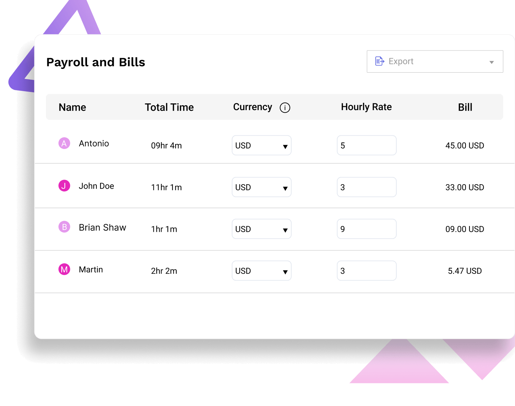
Task: Click Martin's avatar icon
Action: [x=64, y=269]
